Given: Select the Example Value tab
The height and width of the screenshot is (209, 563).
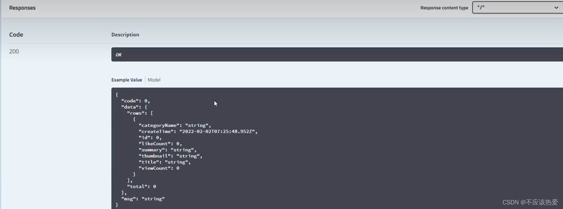Looking at the screenshot, I should click(x=127, y=80).
